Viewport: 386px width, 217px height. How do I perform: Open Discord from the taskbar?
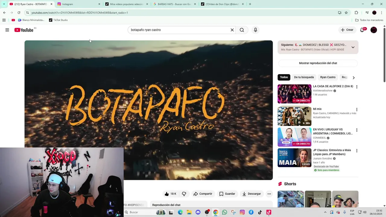[198, 212]
